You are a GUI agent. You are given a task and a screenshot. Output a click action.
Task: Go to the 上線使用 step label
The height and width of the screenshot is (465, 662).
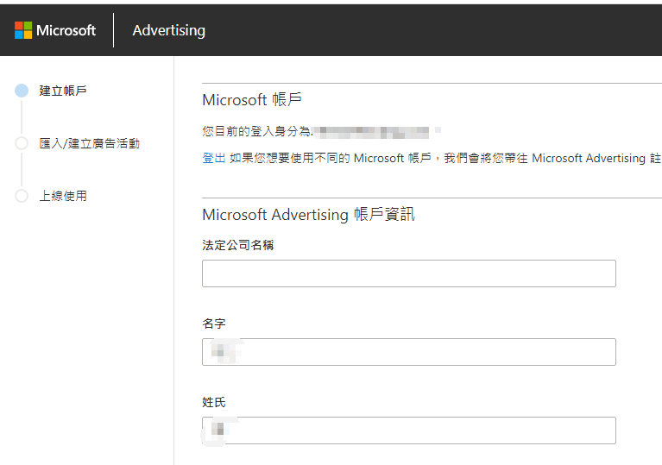coord(63,196)
